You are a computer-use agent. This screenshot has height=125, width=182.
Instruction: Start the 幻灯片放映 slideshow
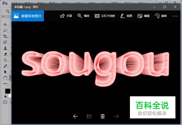pos(105,16)
